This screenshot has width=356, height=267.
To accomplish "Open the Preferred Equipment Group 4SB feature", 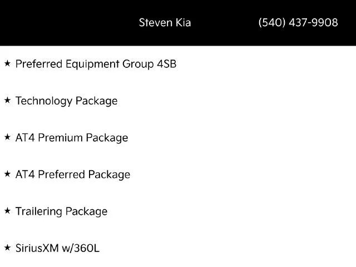I will click(96, 64).
